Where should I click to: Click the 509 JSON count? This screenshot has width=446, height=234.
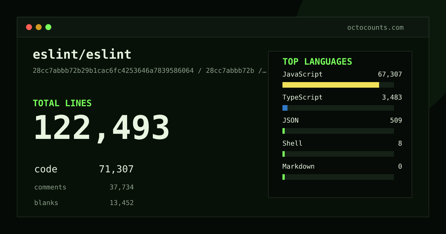pyautogui.click(x=396, y=120)
